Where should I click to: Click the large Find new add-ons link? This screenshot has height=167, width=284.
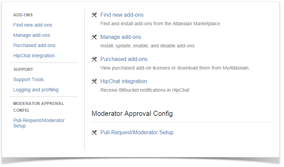tap(122, 15)
